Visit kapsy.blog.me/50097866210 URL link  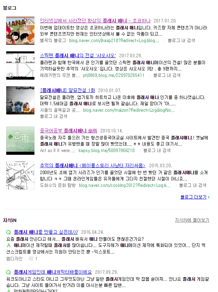pyautogui.click(x=106, y=150)
